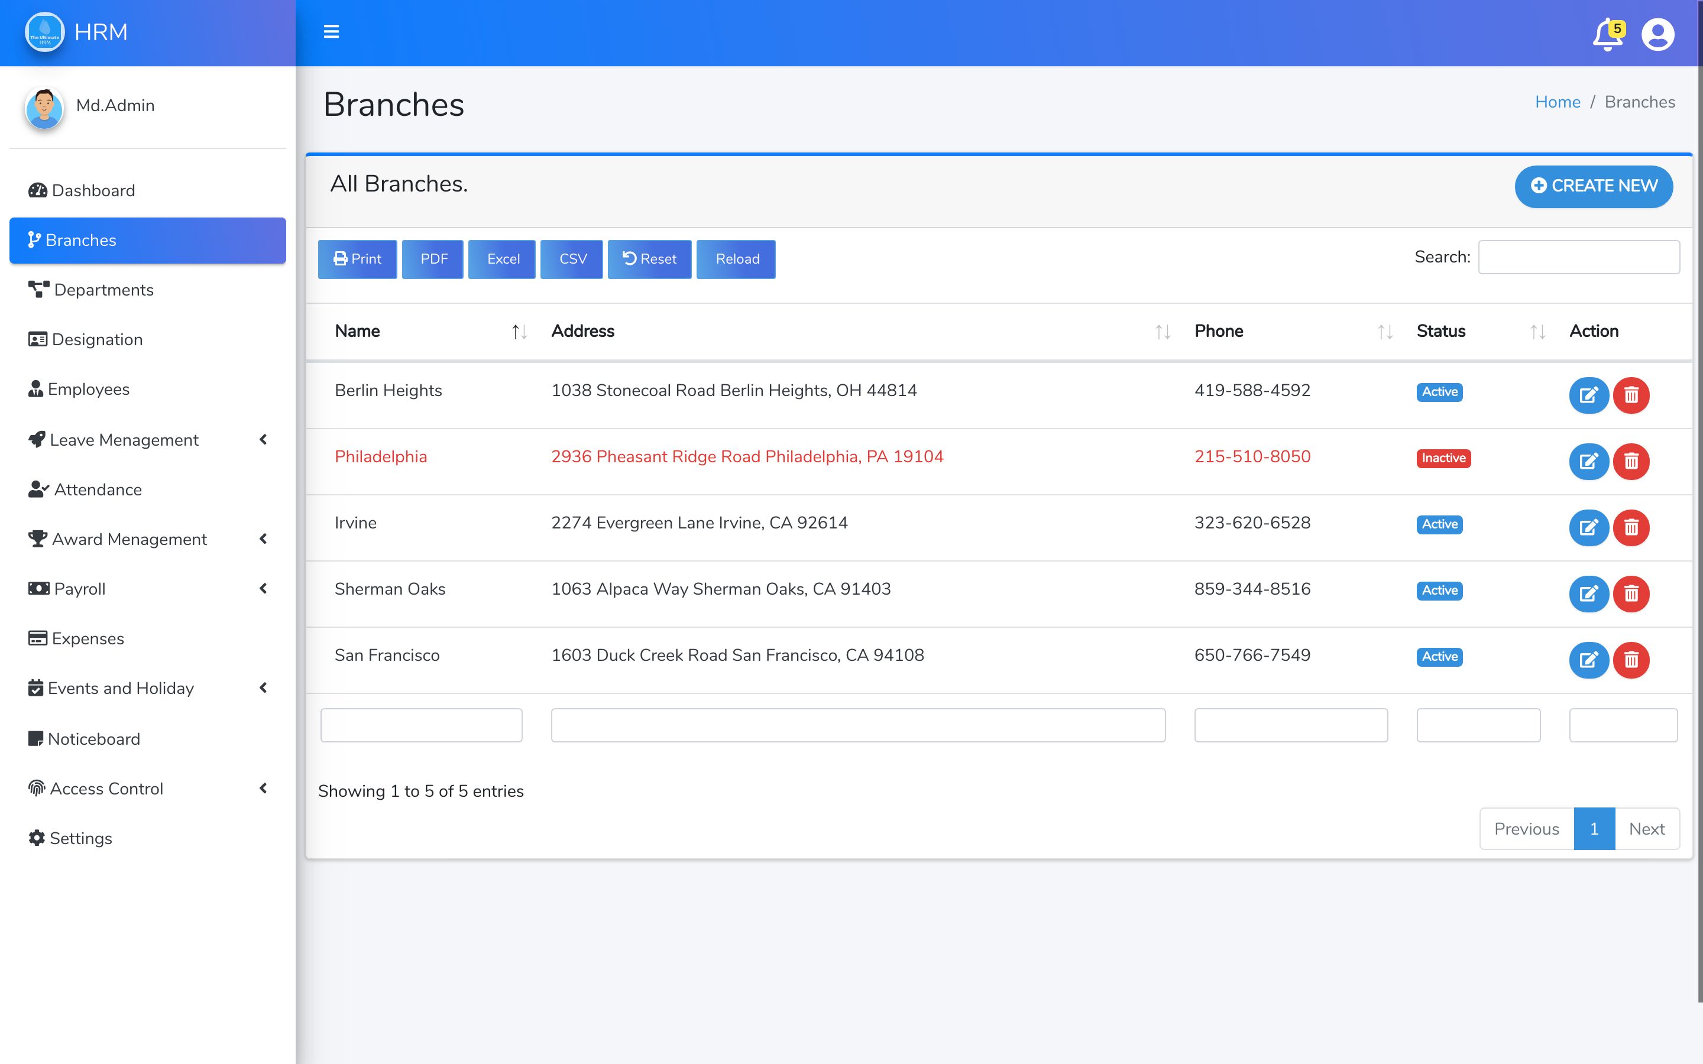The width and height of the screenshot is (1703, 1064).
Task: Click the CREATE NEW button
Action: 1593,186
